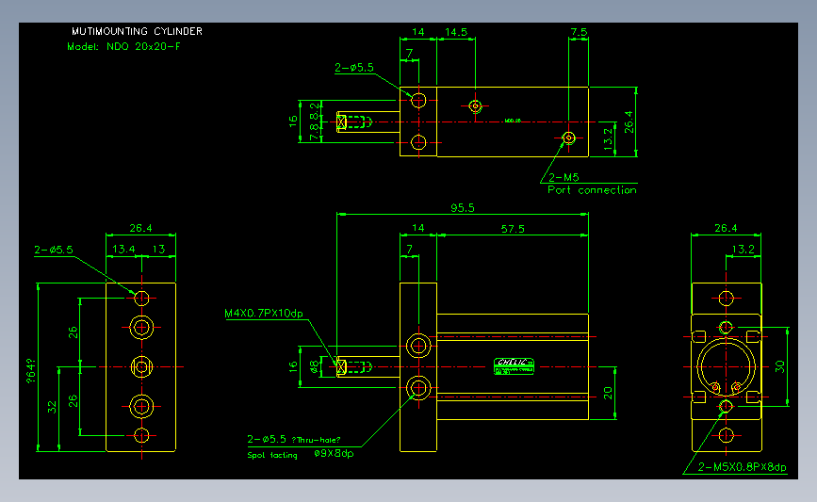This screenshot has width=817, height=502.
Task: Click the '2-M5' callout text
Action: coord(564,177)
